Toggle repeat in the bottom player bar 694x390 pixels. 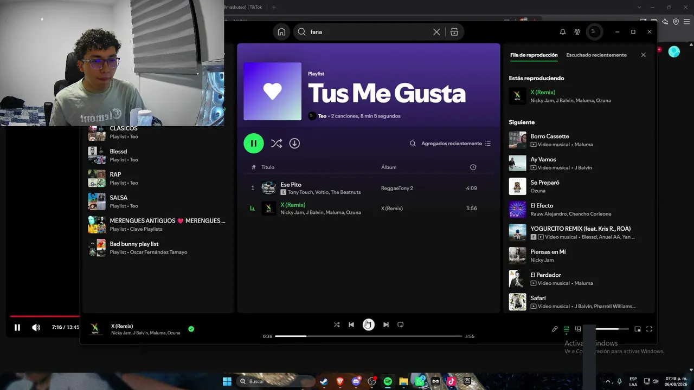coord(401,324)
